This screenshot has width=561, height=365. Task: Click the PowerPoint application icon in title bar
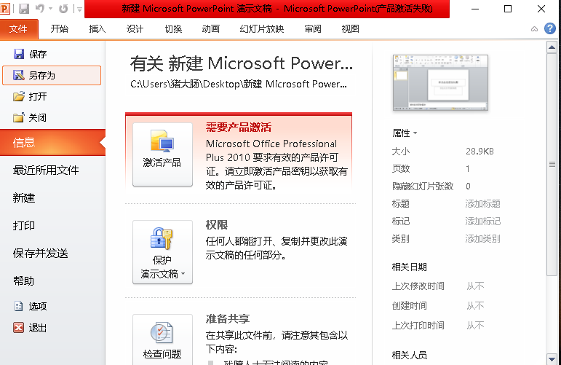point(4,9)
